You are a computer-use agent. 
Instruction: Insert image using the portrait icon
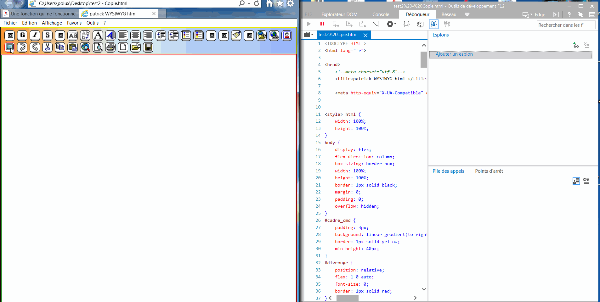287,35
